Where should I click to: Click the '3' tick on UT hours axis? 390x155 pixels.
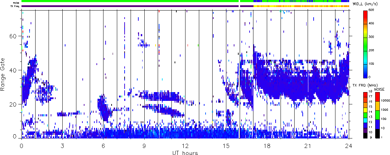[x=62, y=146]
